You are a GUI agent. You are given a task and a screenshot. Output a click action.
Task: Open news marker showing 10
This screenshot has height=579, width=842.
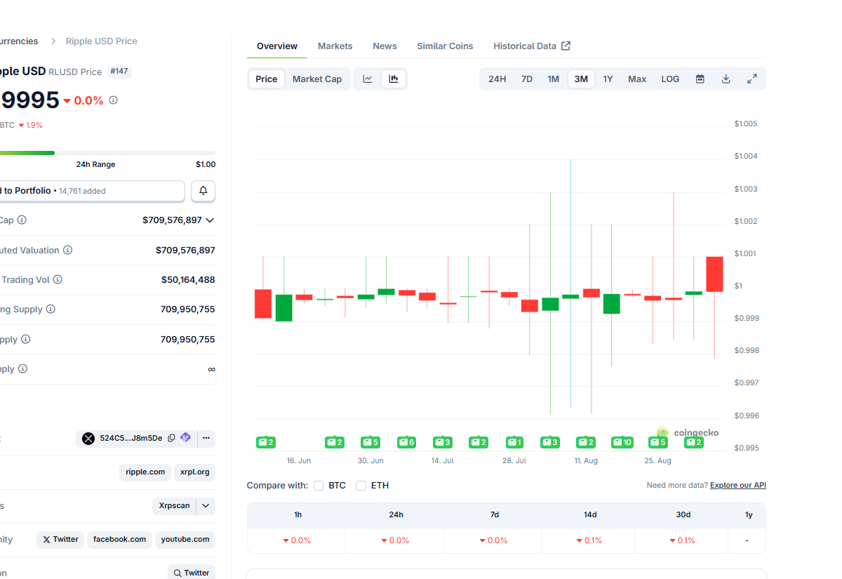(622, 442)
